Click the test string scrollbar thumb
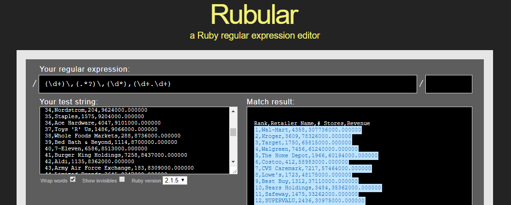Viewport: 511px width, 205px height. coord(233,132)
